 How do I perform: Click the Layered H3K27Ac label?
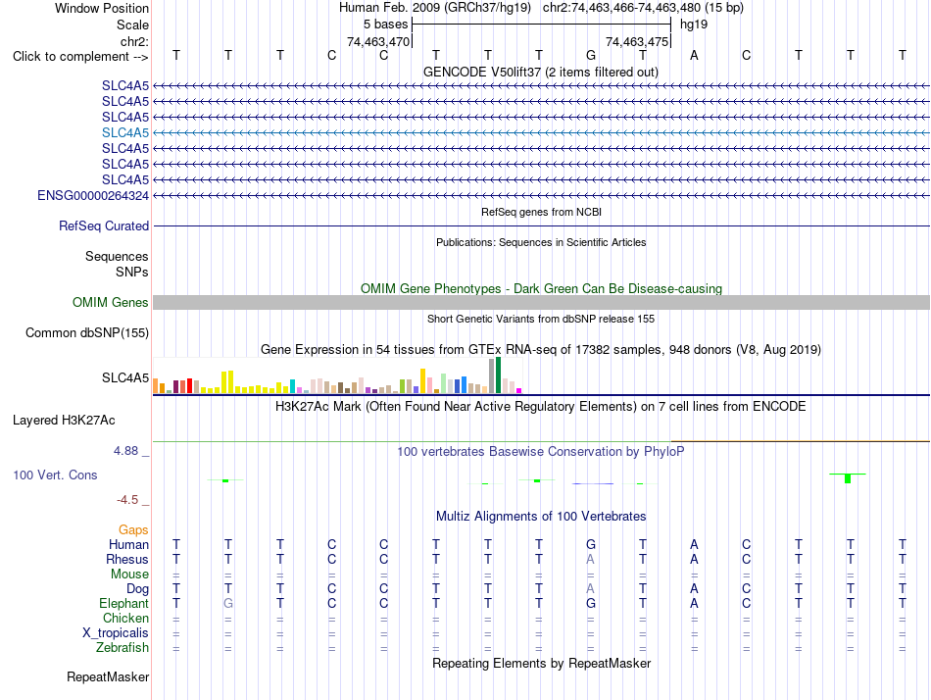click(x=64, y=421)
